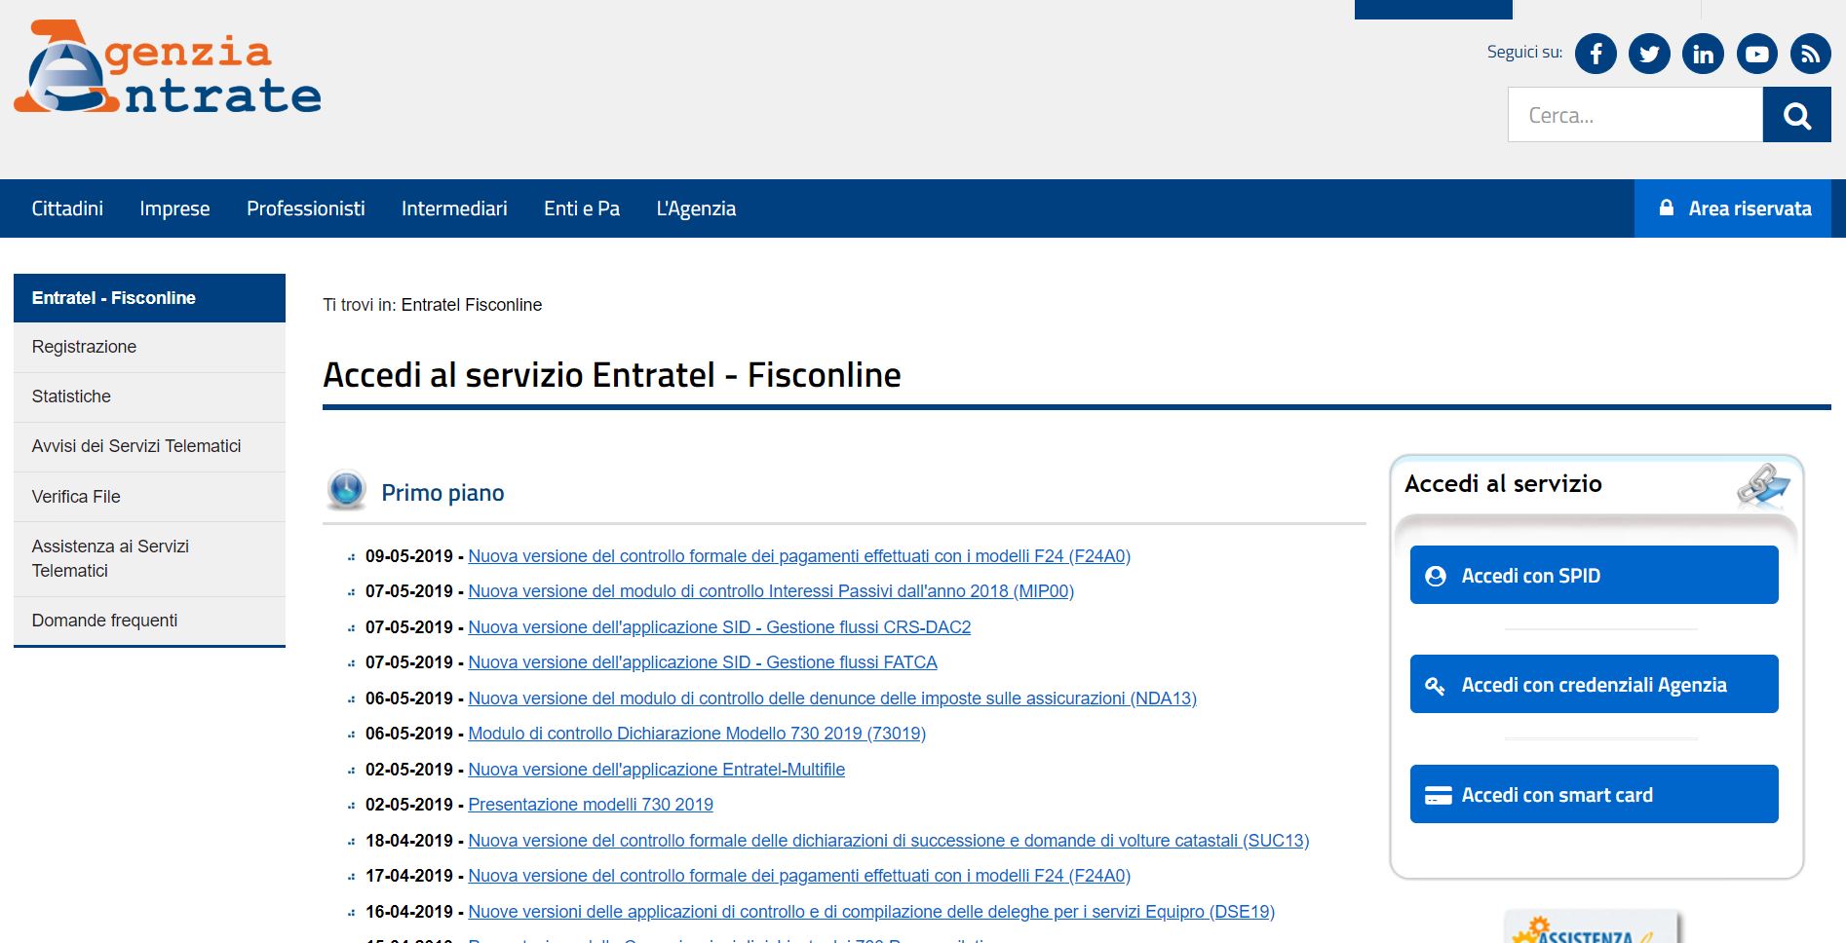The height and width of the screenshot is (943, 1846).
Task: Click the Assistenza gear image
Action: [1592, 928]
